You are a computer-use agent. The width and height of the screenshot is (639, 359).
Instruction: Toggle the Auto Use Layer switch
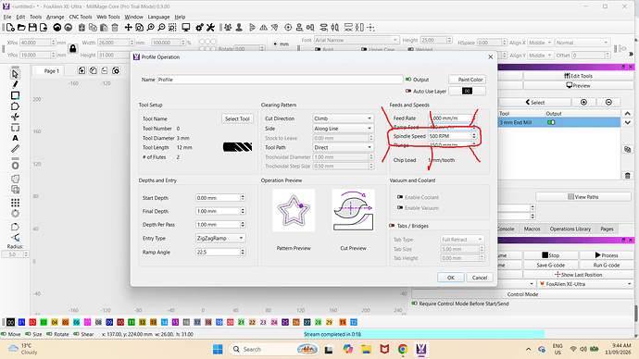408,92
